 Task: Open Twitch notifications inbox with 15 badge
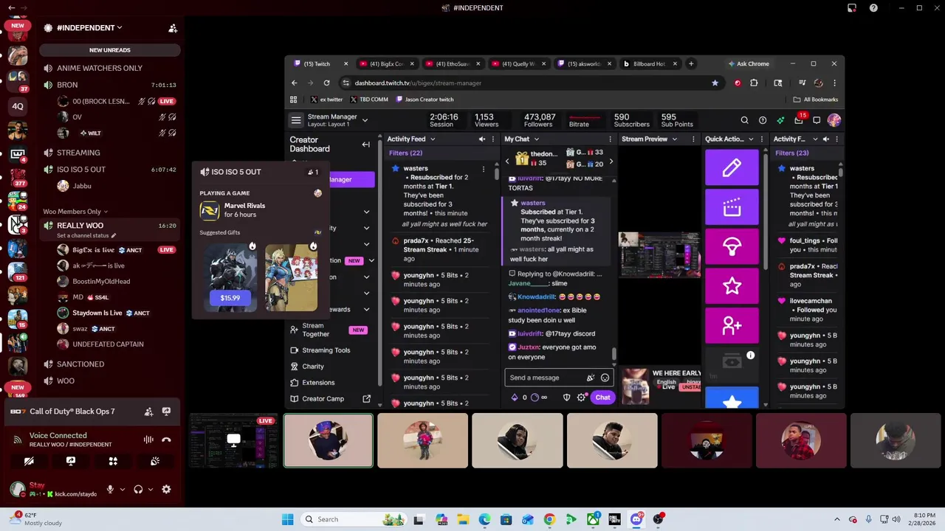[x=799, y=120]
